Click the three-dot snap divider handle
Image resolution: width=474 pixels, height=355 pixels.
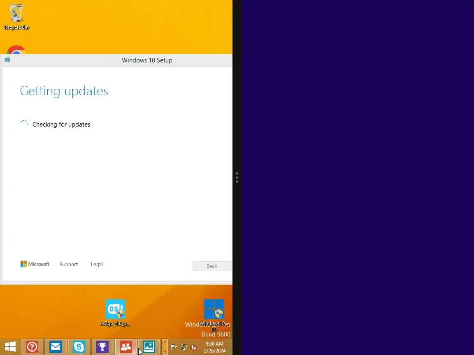pyautogui.click(x=237, y=177)
